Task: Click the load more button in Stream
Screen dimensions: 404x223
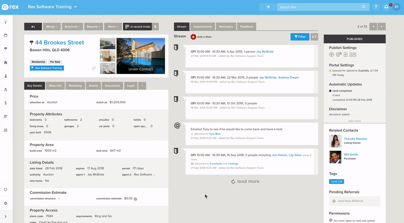Action: pos(245,181)
